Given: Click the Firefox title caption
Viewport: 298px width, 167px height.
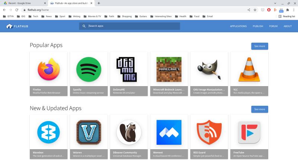Looking at the screenshot, I should coord(37,89).
